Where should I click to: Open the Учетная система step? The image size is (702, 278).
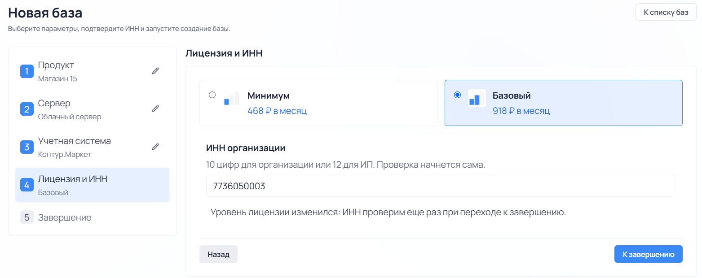click(92, 147)
